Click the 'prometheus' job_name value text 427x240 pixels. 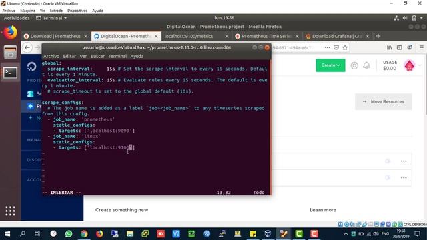(98, 119)
